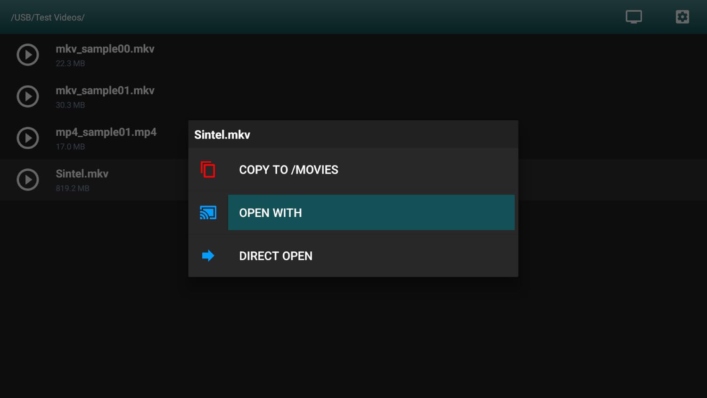The width and height of the screenshot is (707, 398).
Task: Click the cast icon beside Open With
Action: coord(208,213)
